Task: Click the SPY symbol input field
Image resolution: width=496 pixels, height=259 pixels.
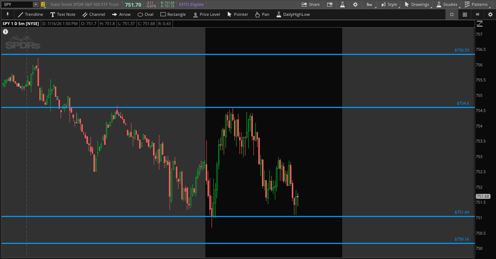Action: 17,5
